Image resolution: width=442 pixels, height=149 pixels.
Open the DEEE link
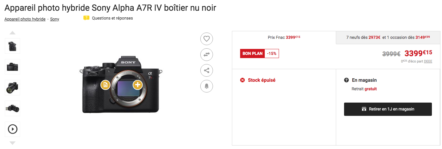pos(428,61)
